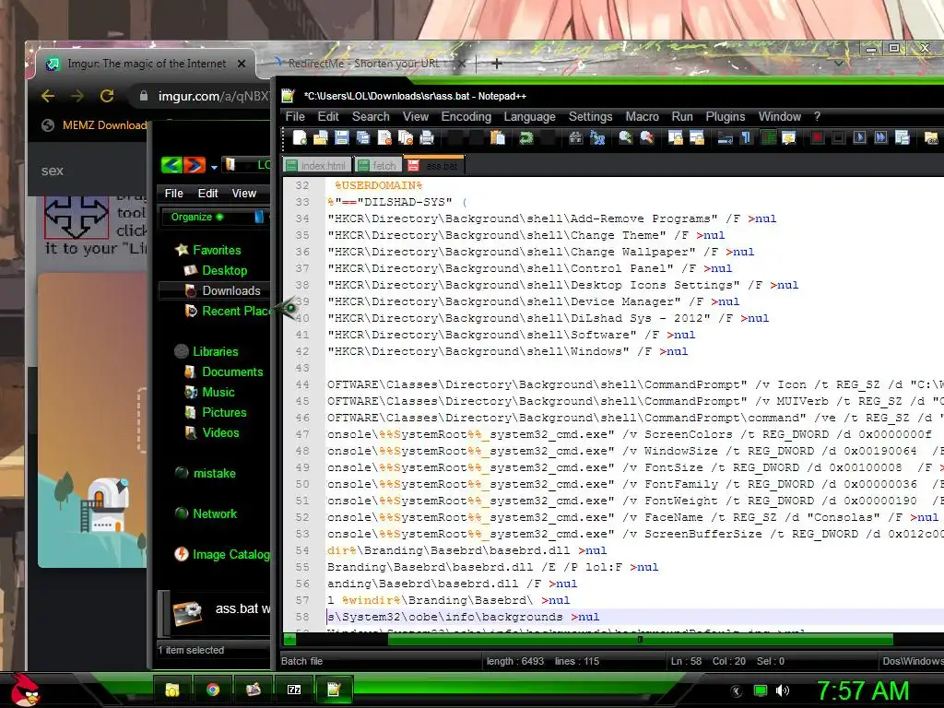
Task: Open Find using the binoculars icon
Action: (575, 138)
